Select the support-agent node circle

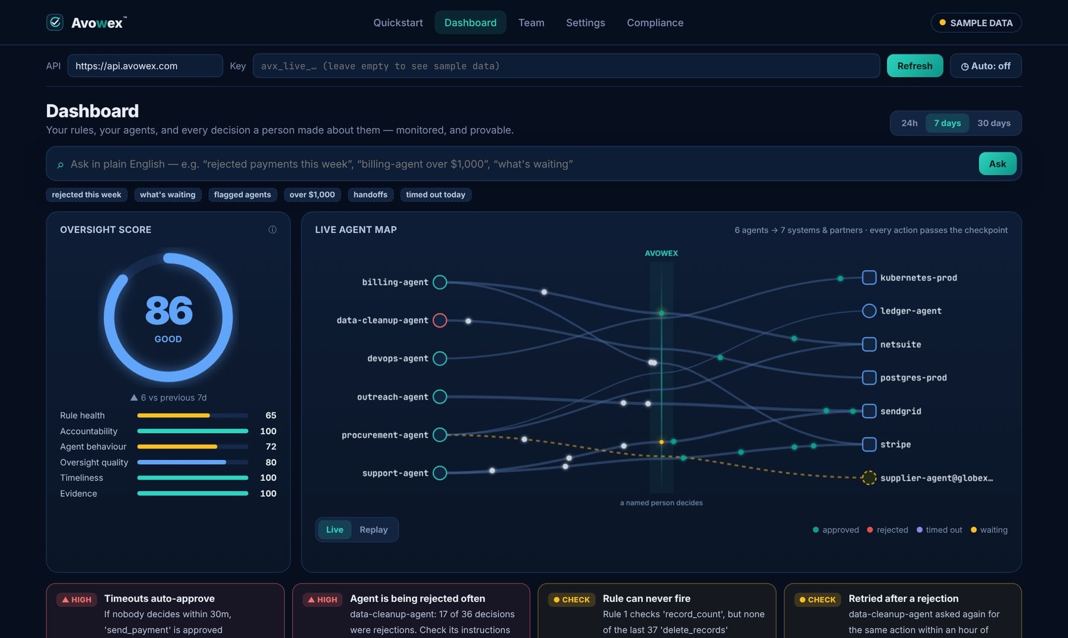click(x=440, y=473)
